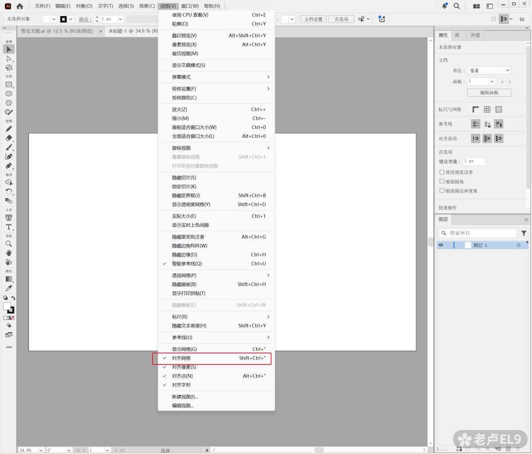This screenshot has height=454, width=532.
Task: Open the 文件(F) menu
Action: (43, 6)
